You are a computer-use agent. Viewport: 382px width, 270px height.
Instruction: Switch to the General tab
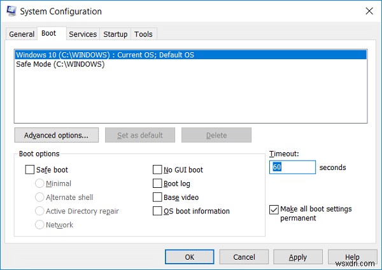click(22, 34)
